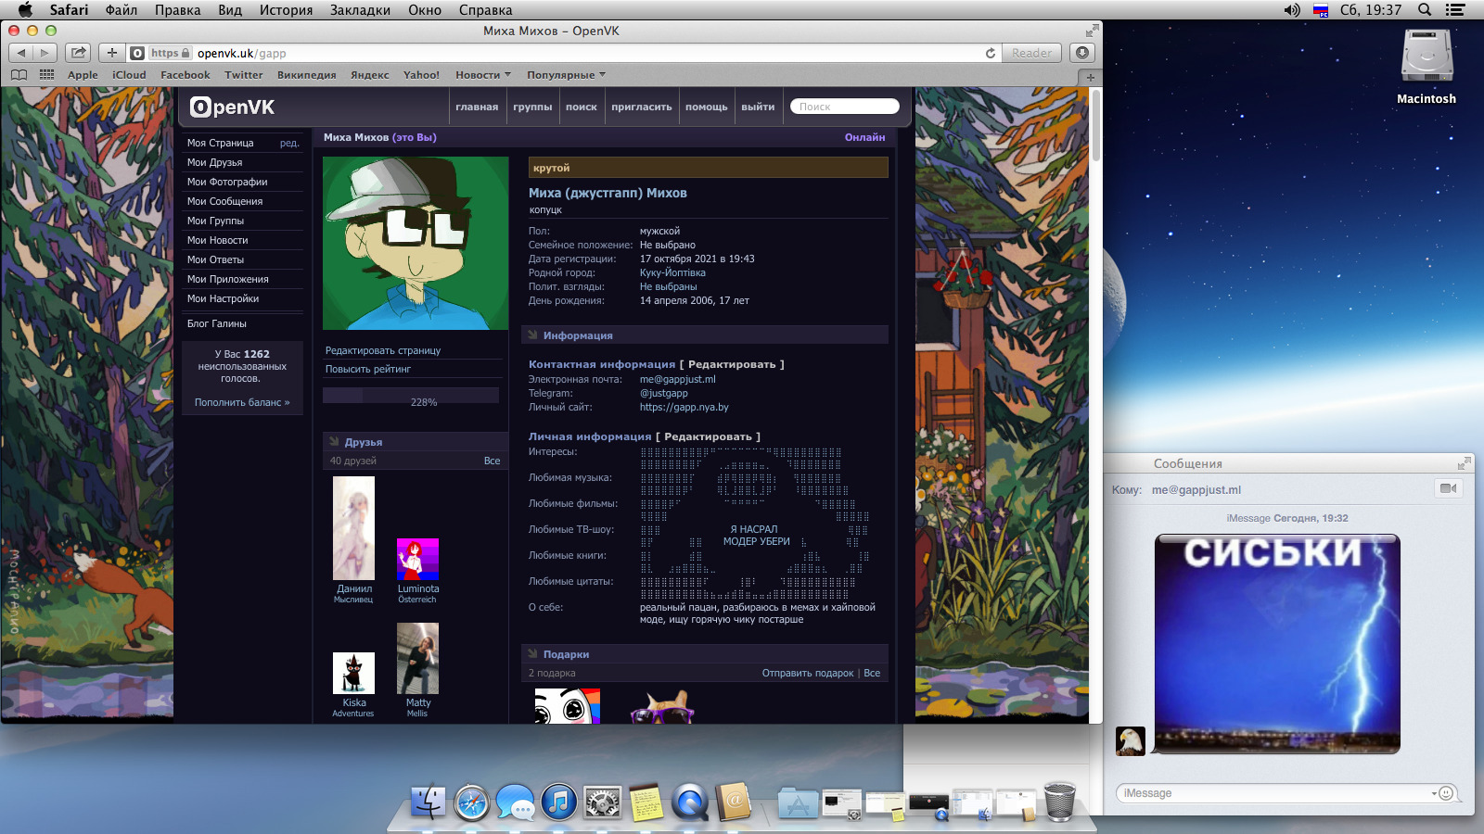
Task: Start FaceTime video call in Messages
Action: (x=1448, y=488)
